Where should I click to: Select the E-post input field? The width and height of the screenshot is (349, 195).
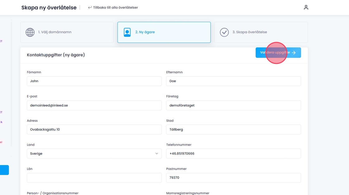point(94,105)
